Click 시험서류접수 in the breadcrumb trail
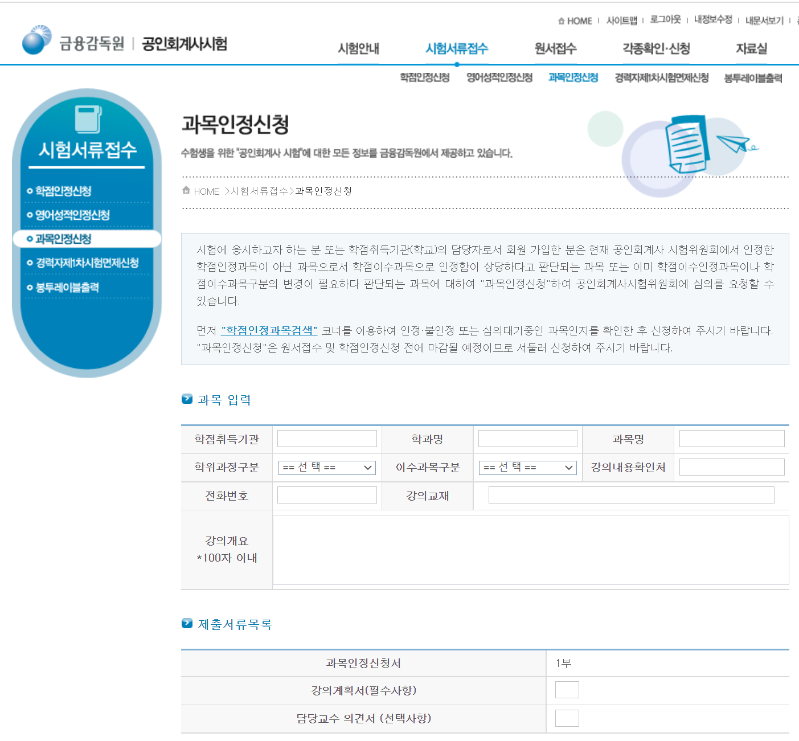 click(259, 191)
